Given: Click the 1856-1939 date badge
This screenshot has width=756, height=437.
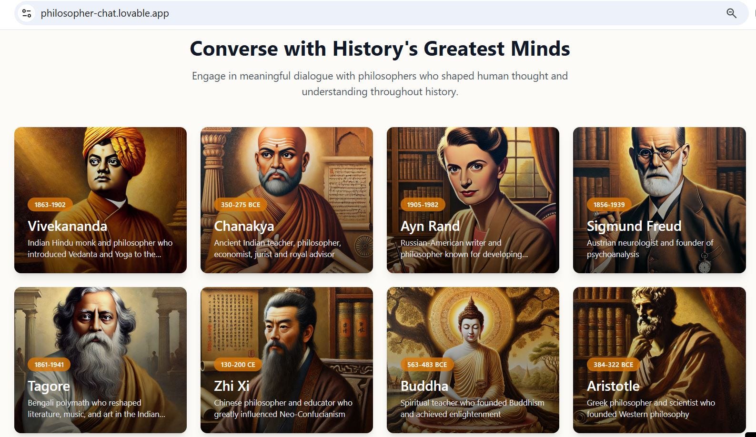Looking at the screenshot, I should coord(609,205).
